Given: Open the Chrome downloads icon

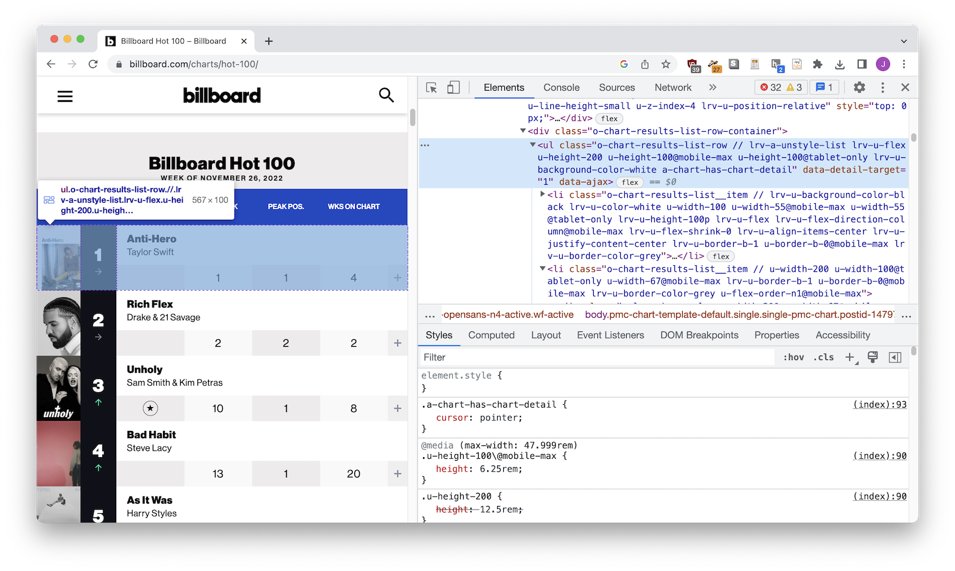Looking at the screenshot, I should 839,64.
